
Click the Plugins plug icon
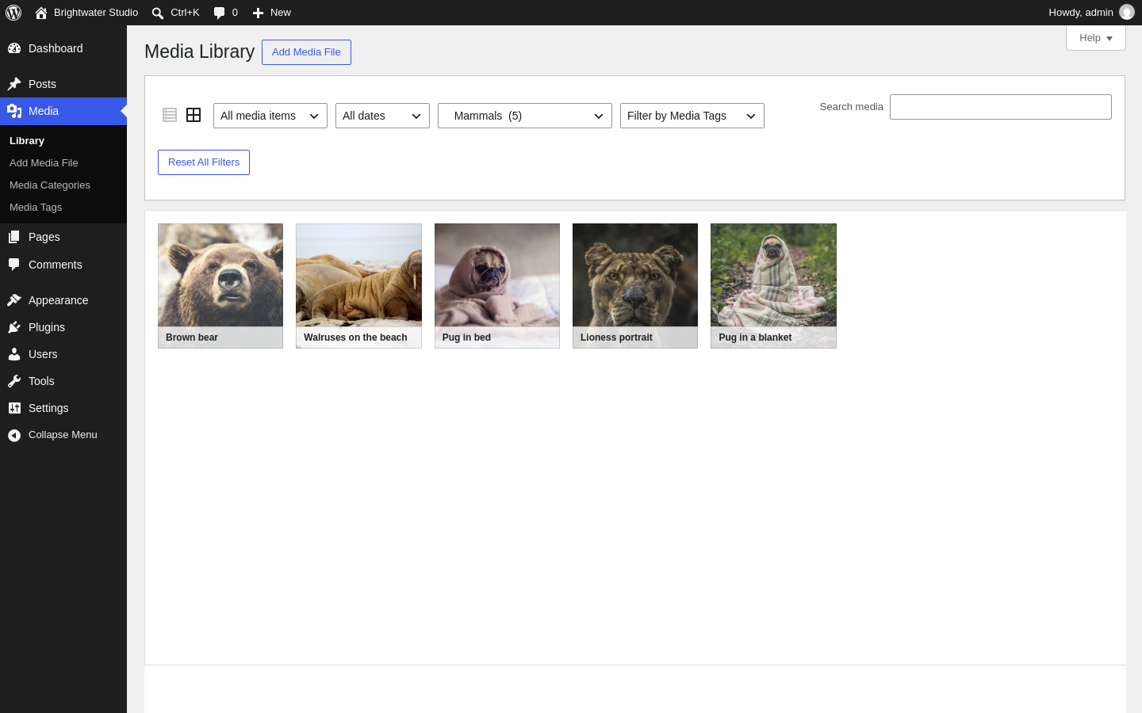(14, 327)
